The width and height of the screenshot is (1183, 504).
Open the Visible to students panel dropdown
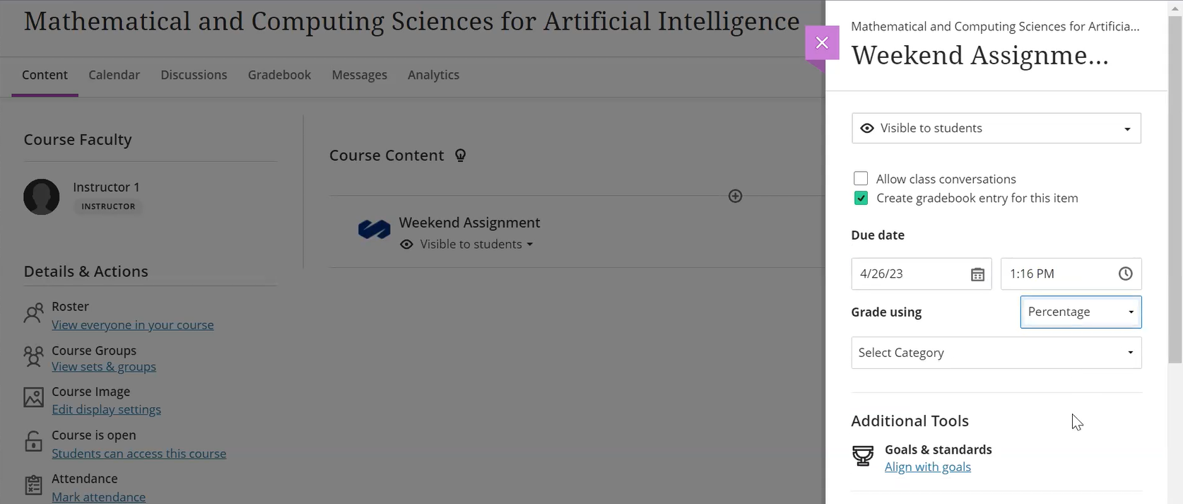click(x=996, y=129)
